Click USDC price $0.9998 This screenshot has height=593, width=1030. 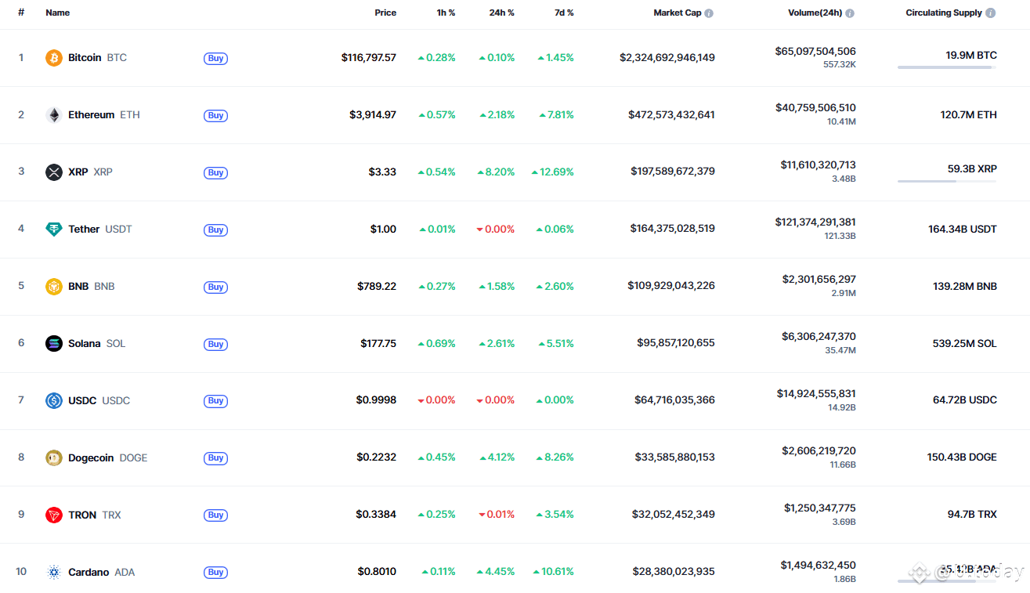[376, 400]
